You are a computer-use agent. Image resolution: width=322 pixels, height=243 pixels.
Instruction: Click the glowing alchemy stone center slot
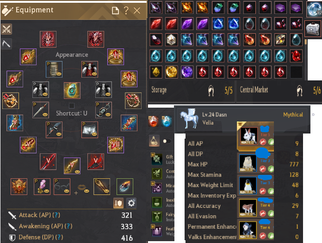[72, 91]
